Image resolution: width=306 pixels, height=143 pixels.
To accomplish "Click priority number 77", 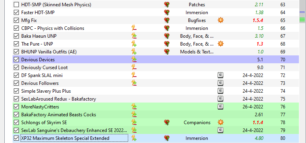I will [x=283, y=115].
